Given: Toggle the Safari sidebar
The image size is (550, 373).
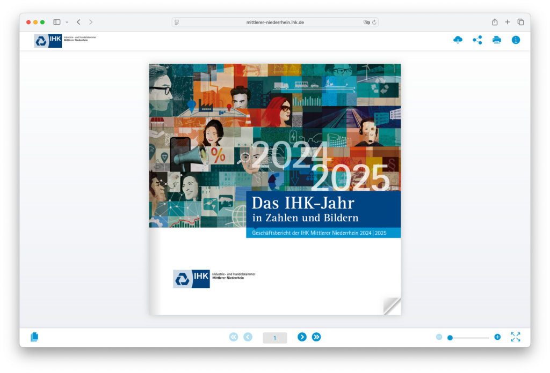Looking at the screenshot, I should [x=57, y=22].
